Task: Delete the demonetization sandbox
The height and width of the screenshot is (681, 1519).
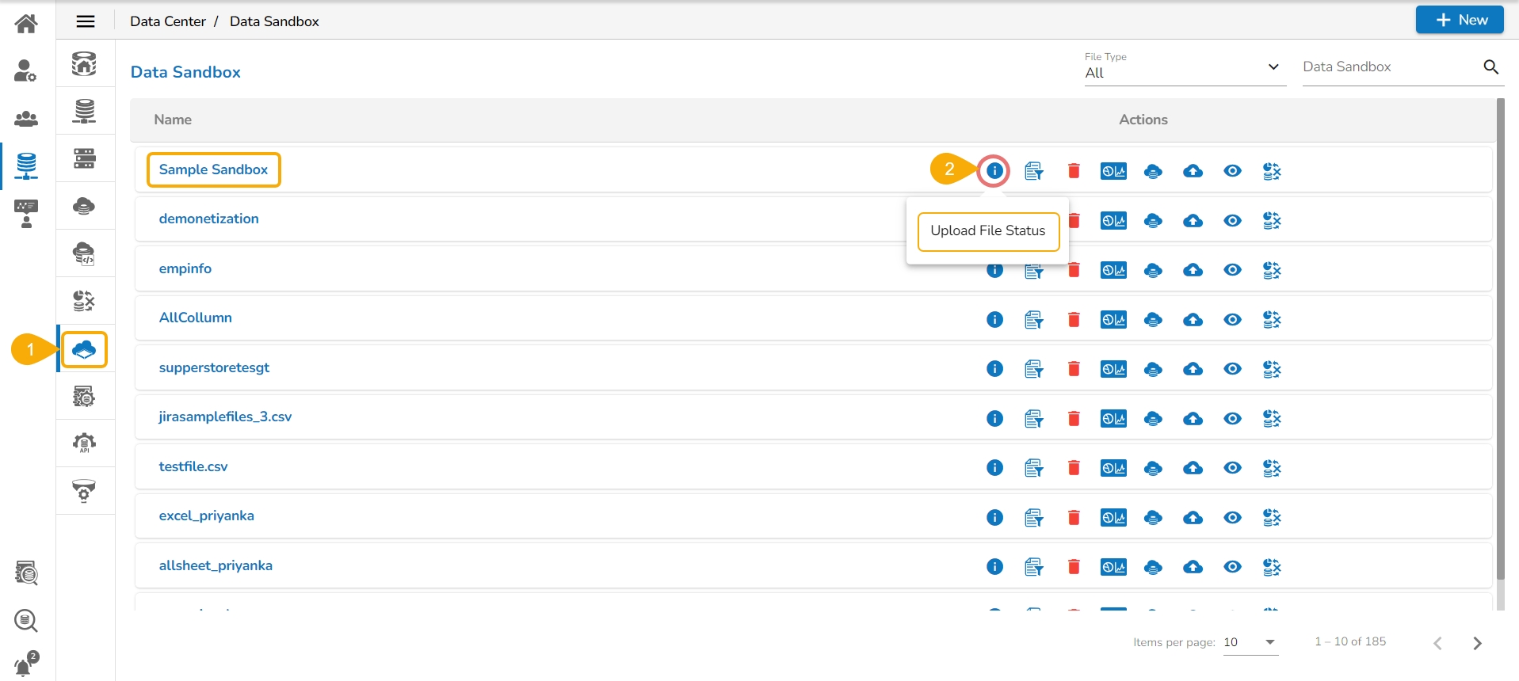Action: pos(1074,221)
